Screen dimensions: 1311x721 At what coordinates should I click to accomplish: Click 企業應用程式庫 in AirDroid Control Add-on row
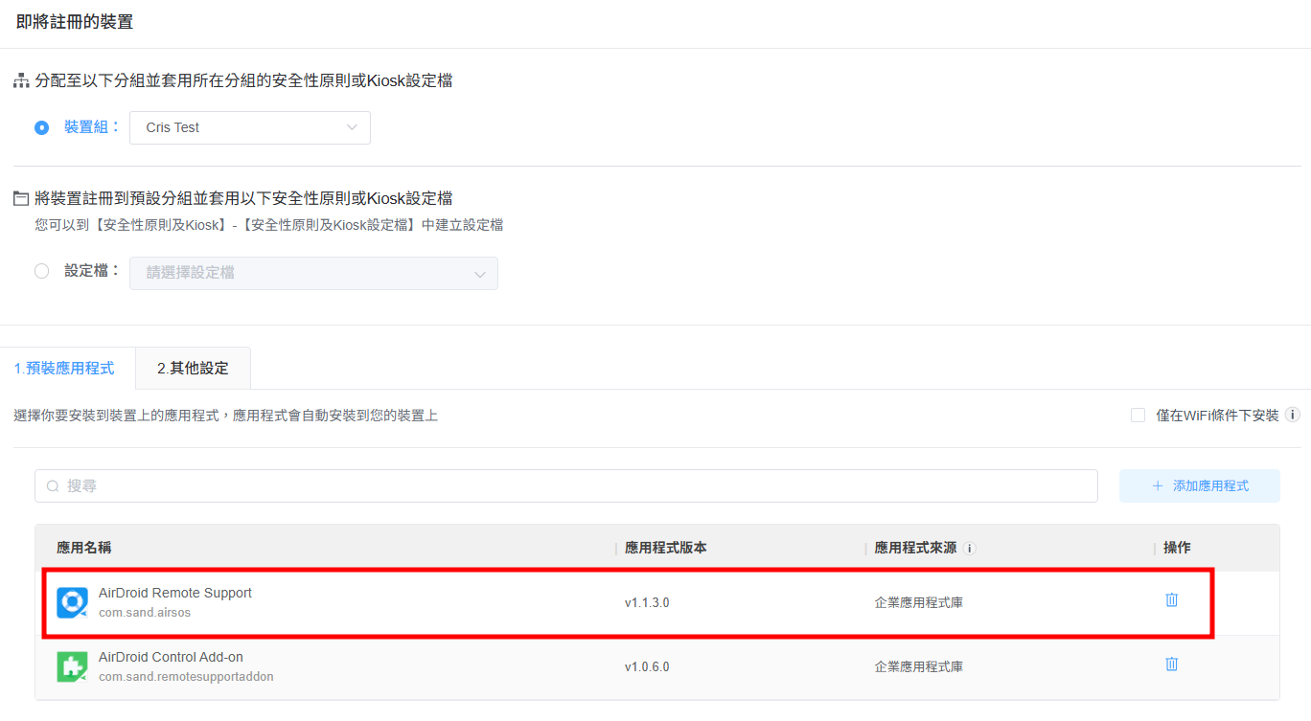919,666
